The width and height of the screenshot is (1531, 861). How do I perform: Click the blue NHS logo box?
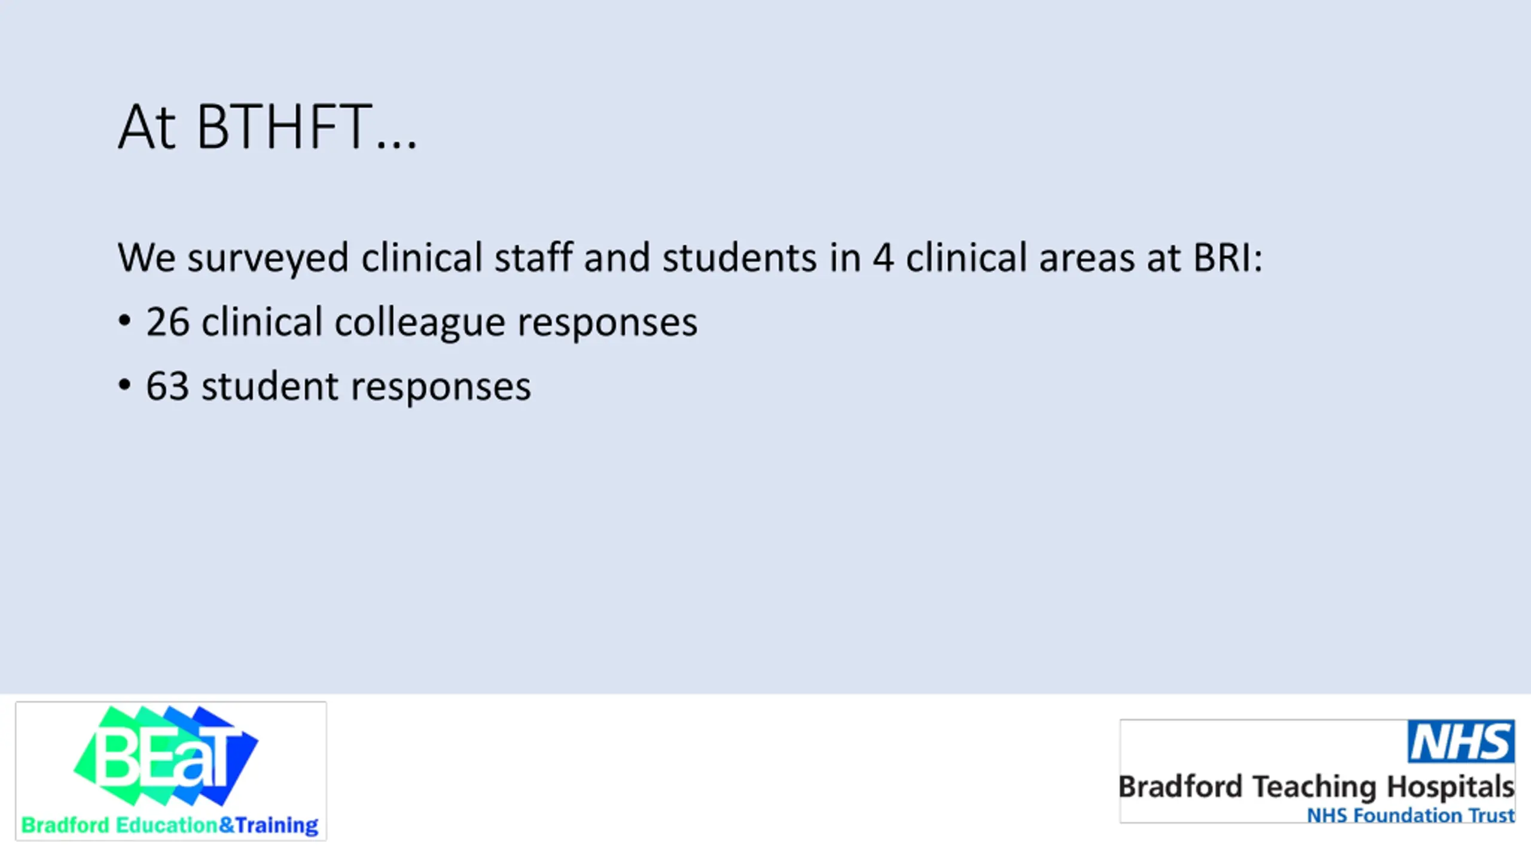point(1461,741)
